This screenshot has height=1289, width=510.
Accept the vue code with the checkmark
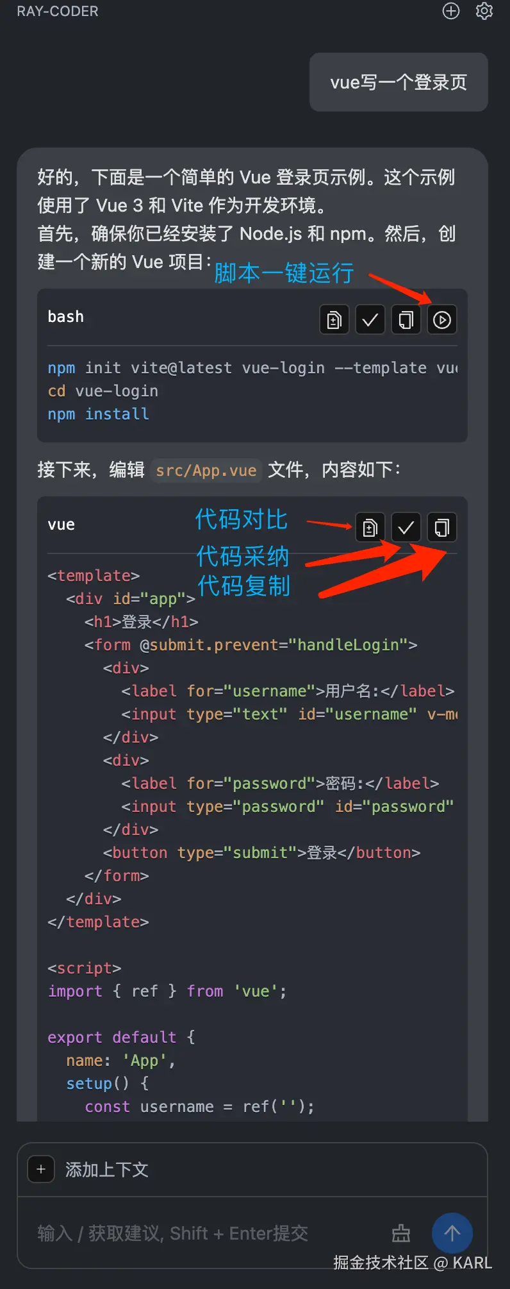[406, 527]
